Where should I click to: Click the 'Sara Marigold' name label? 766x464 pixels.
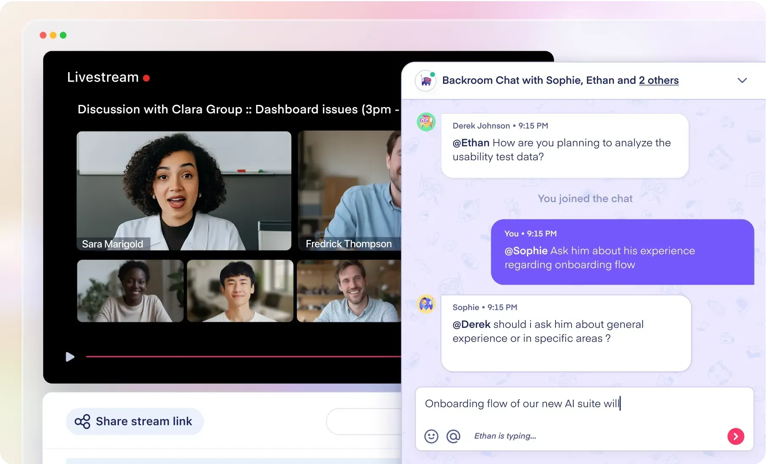pos(112,244)
